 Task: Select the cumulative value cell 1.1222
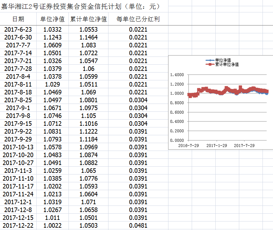pyautogui.click(x=88, y=132)
